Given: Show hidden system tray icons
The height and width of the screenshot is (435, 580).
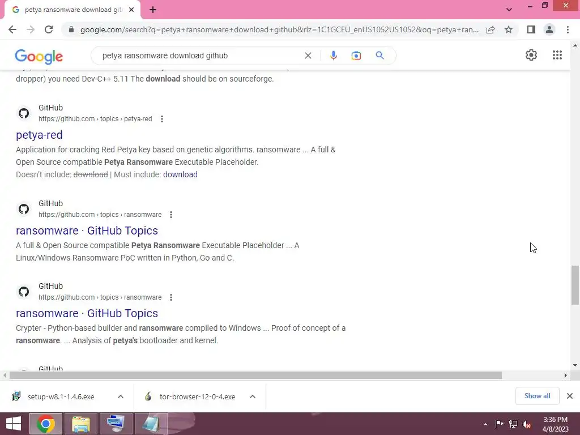Looking at the screenshot, I should click(485, 424).
